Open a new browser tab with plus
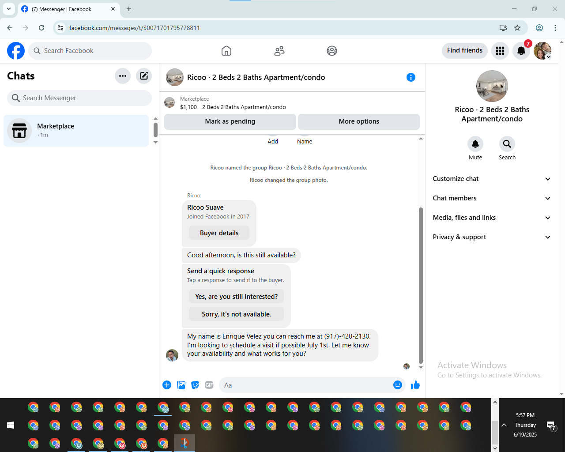This screenshot has height=452, width=565. click(x=129, y=9)
